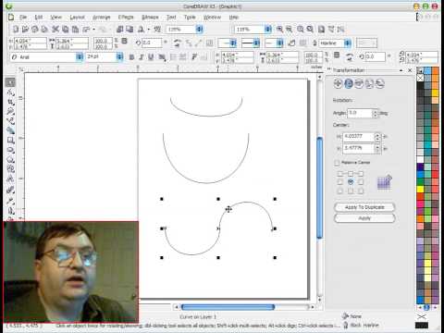
Task: Select the top-right anchor point checkbox
Action: click(361, 174)
